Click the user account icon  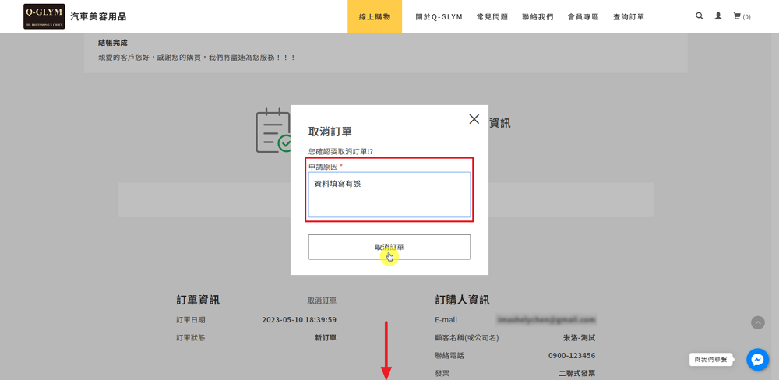point(717,16)
